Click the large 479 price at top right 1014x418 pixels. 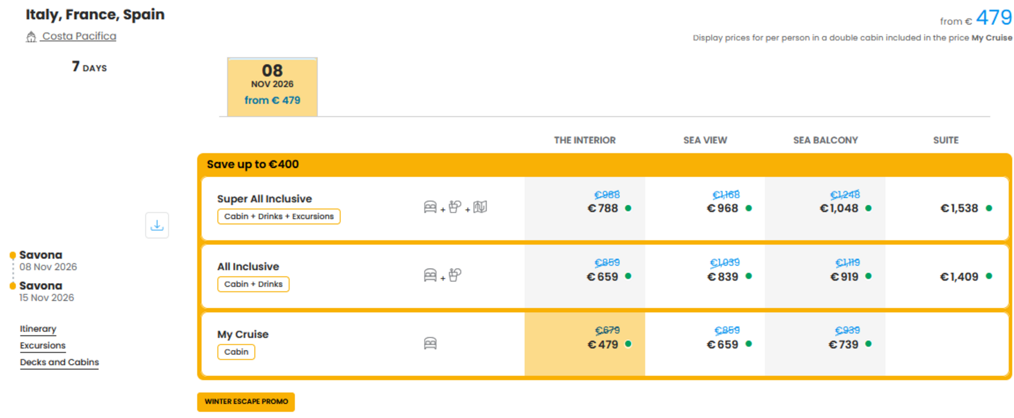(x=994, y=17)
